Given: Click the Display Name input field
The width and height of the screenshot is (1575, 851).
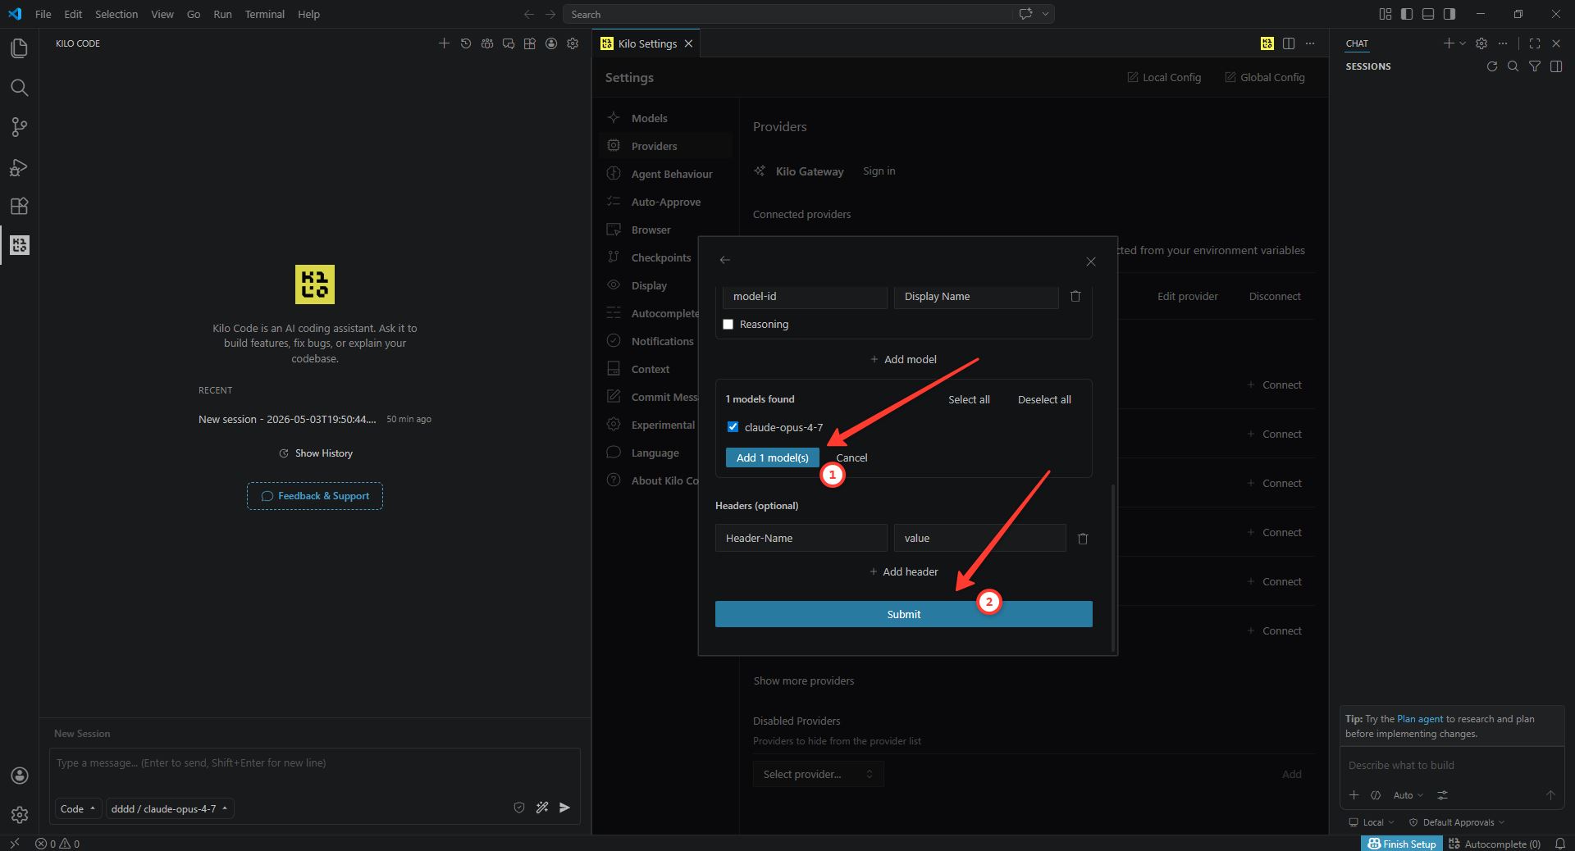Looking at the screenshot, I should point(976,296).
